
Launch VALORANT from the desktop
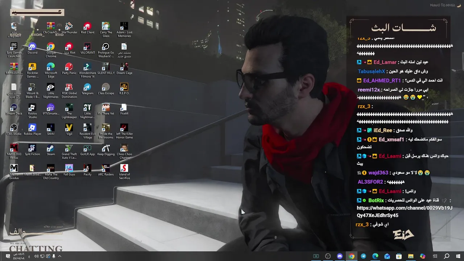(87, 49)
